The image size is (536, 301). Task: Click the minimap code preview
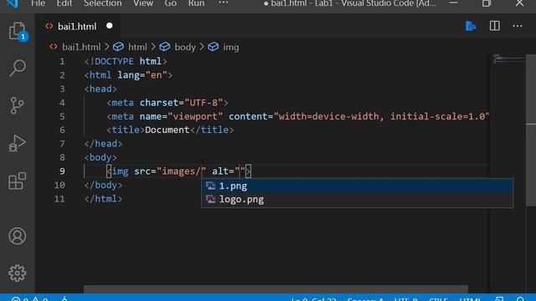coord(508,59)
